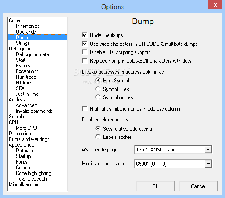Open the Run trace options page
This screenshot has width=225, height=198.
26,77
